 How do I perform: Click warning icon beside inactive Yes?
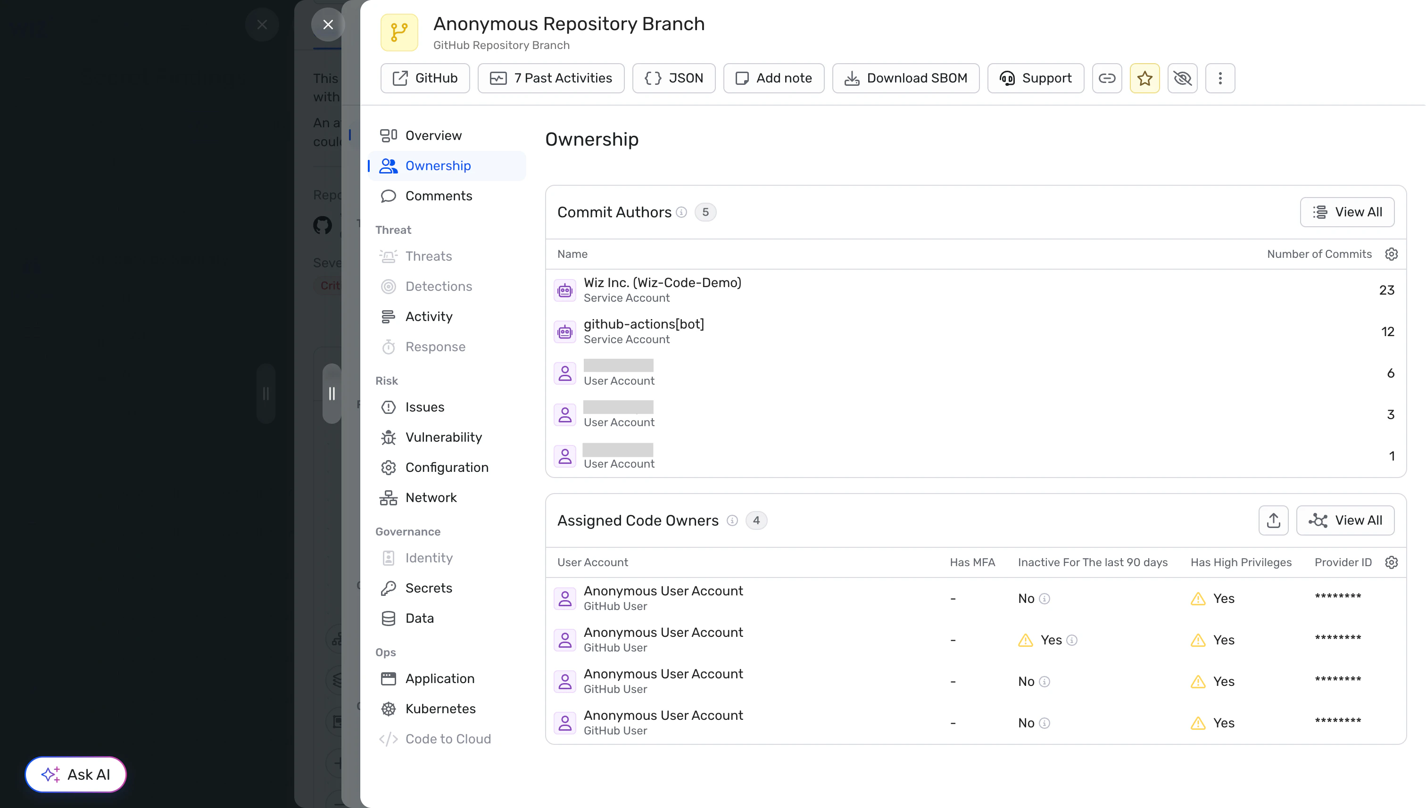[1025, 640]
